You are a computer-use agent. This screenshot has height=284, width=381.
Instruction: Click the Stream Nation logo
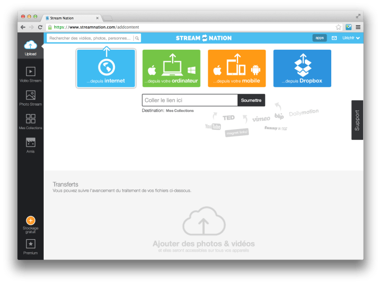[203, 38]
